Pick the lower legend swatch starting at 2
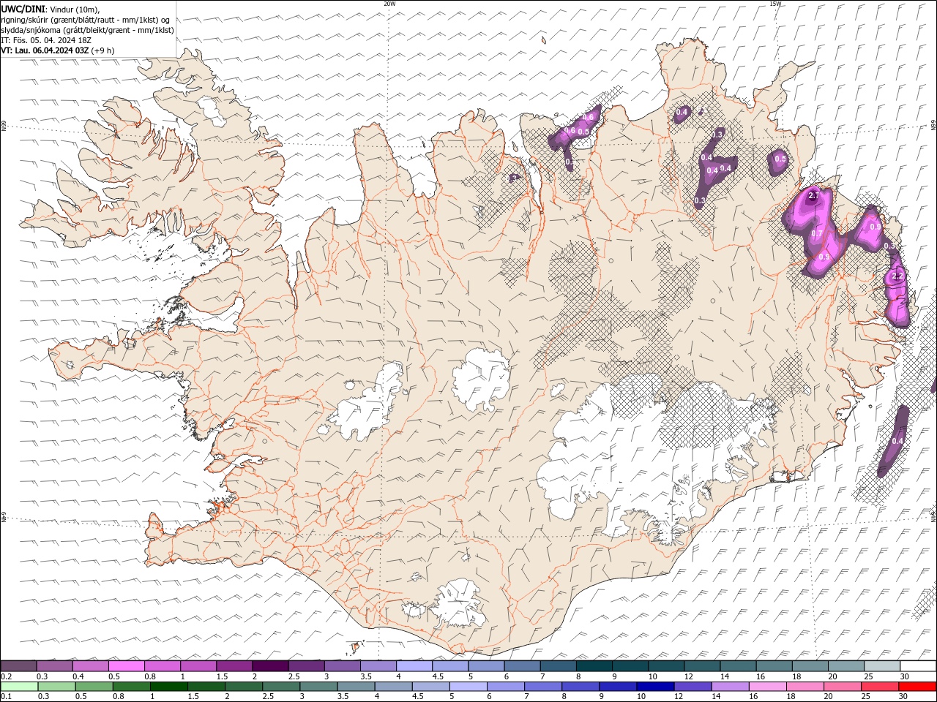937x702 pixels. pos(244,687)
